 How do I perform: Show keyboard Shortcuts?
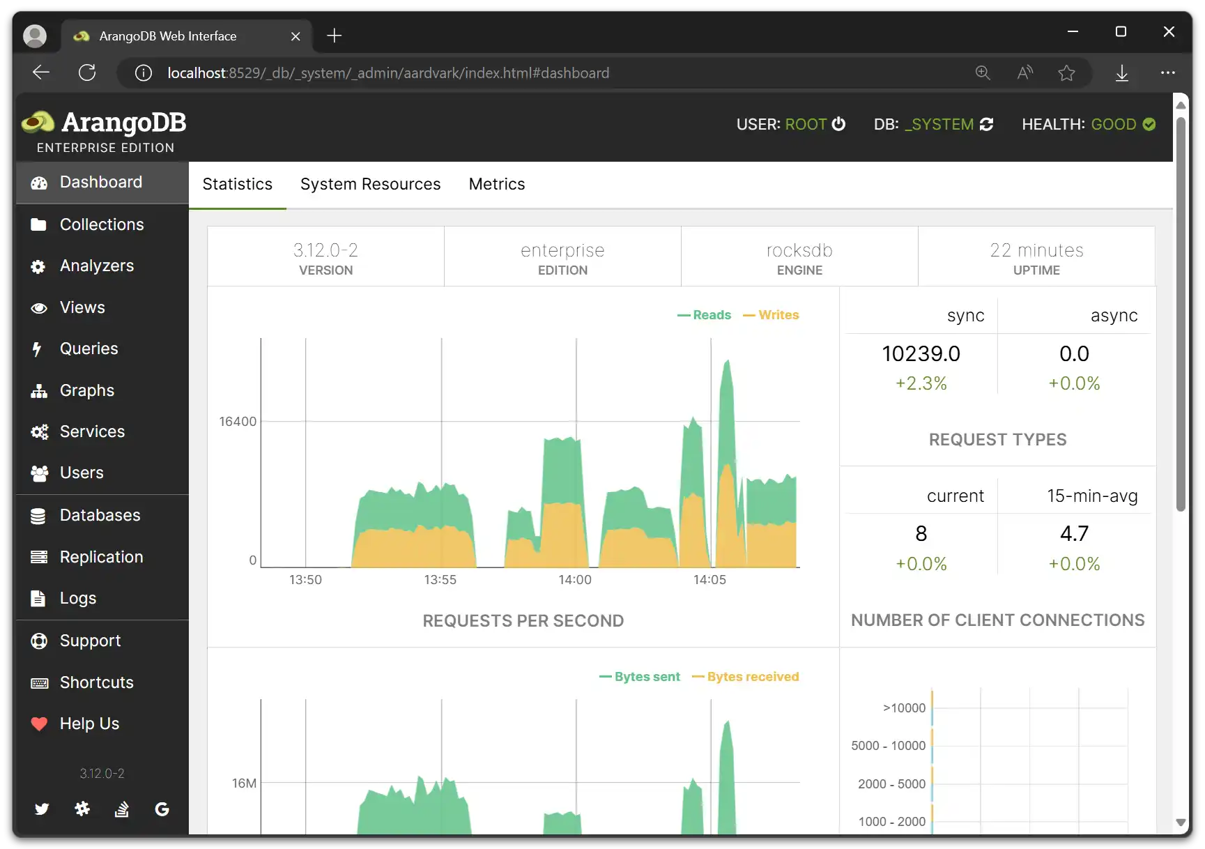(102, 682)
